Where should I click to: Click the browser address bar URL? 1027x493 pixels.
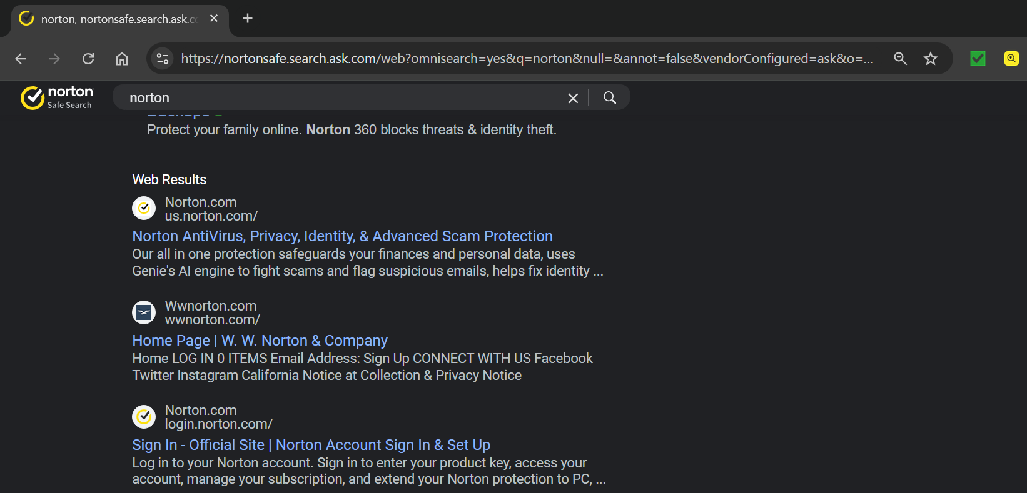(525, 59)
